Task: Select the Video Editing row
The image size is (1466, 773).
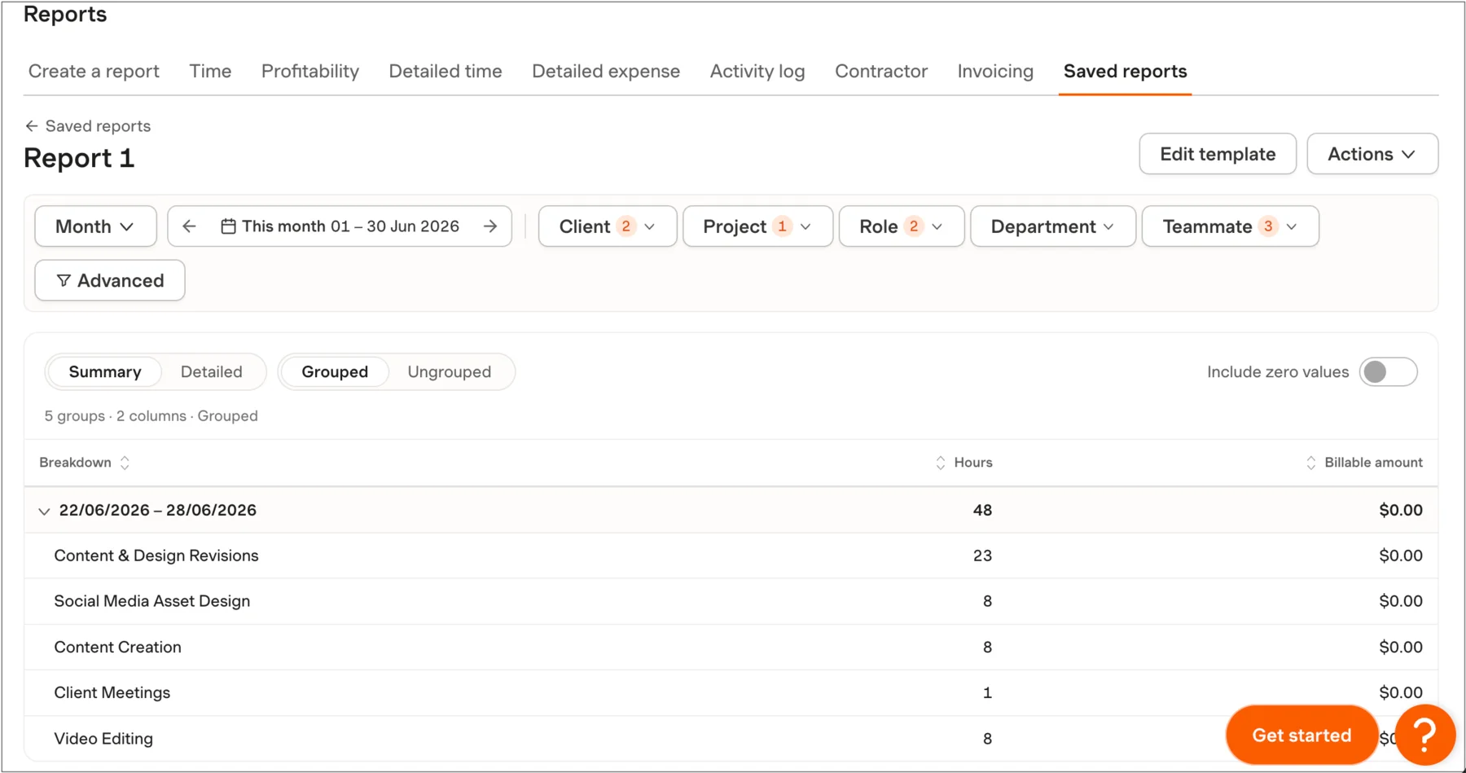Action: coord(731,739)
